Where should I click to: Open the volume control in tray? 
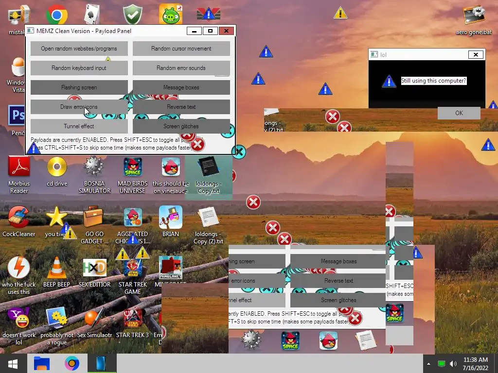click(x=453, y=364)
